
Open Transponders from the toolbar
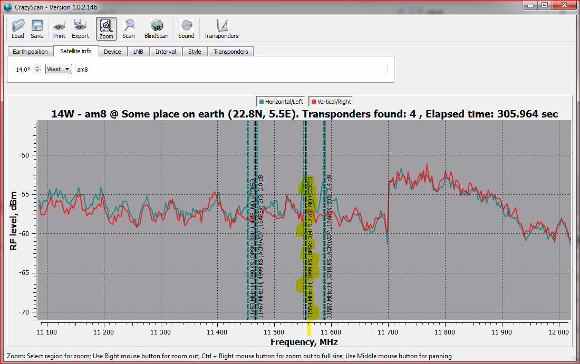click(221, 28)
